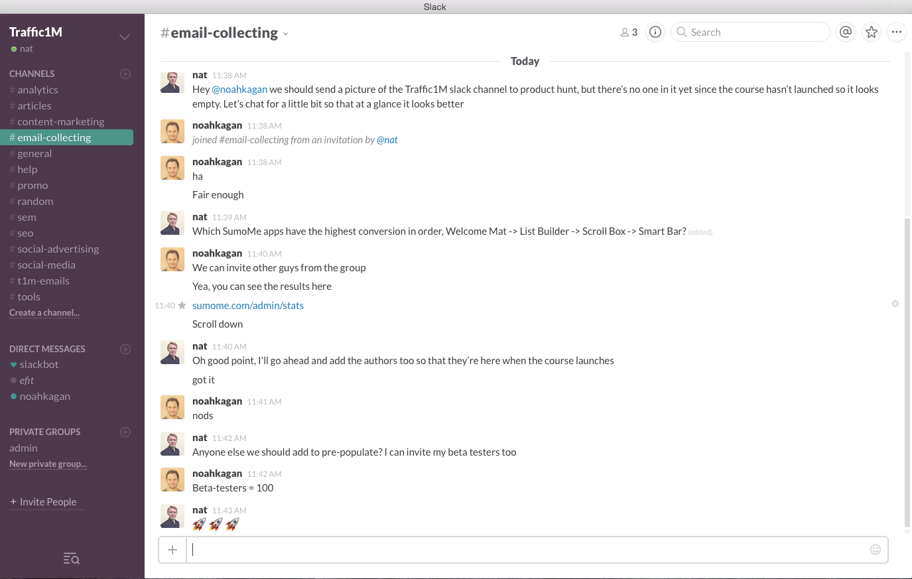Open more options ellipsis menu
The width and height of the screenshot is (912, 579).
coord(897,32)
